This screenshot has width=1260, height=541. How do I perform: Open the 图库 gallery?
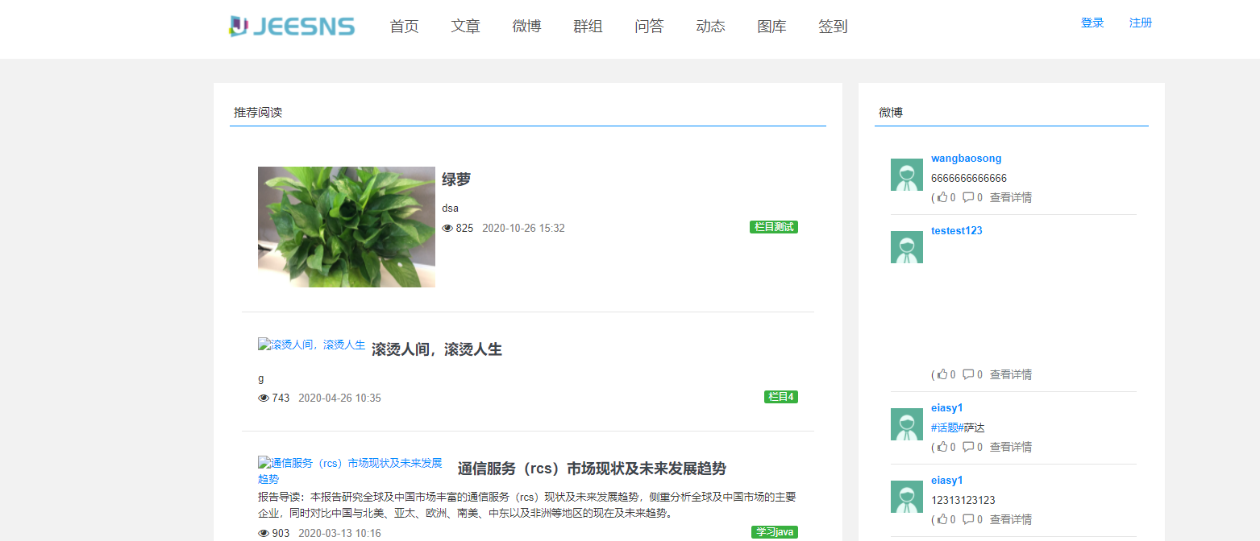[x=771, y=26]
